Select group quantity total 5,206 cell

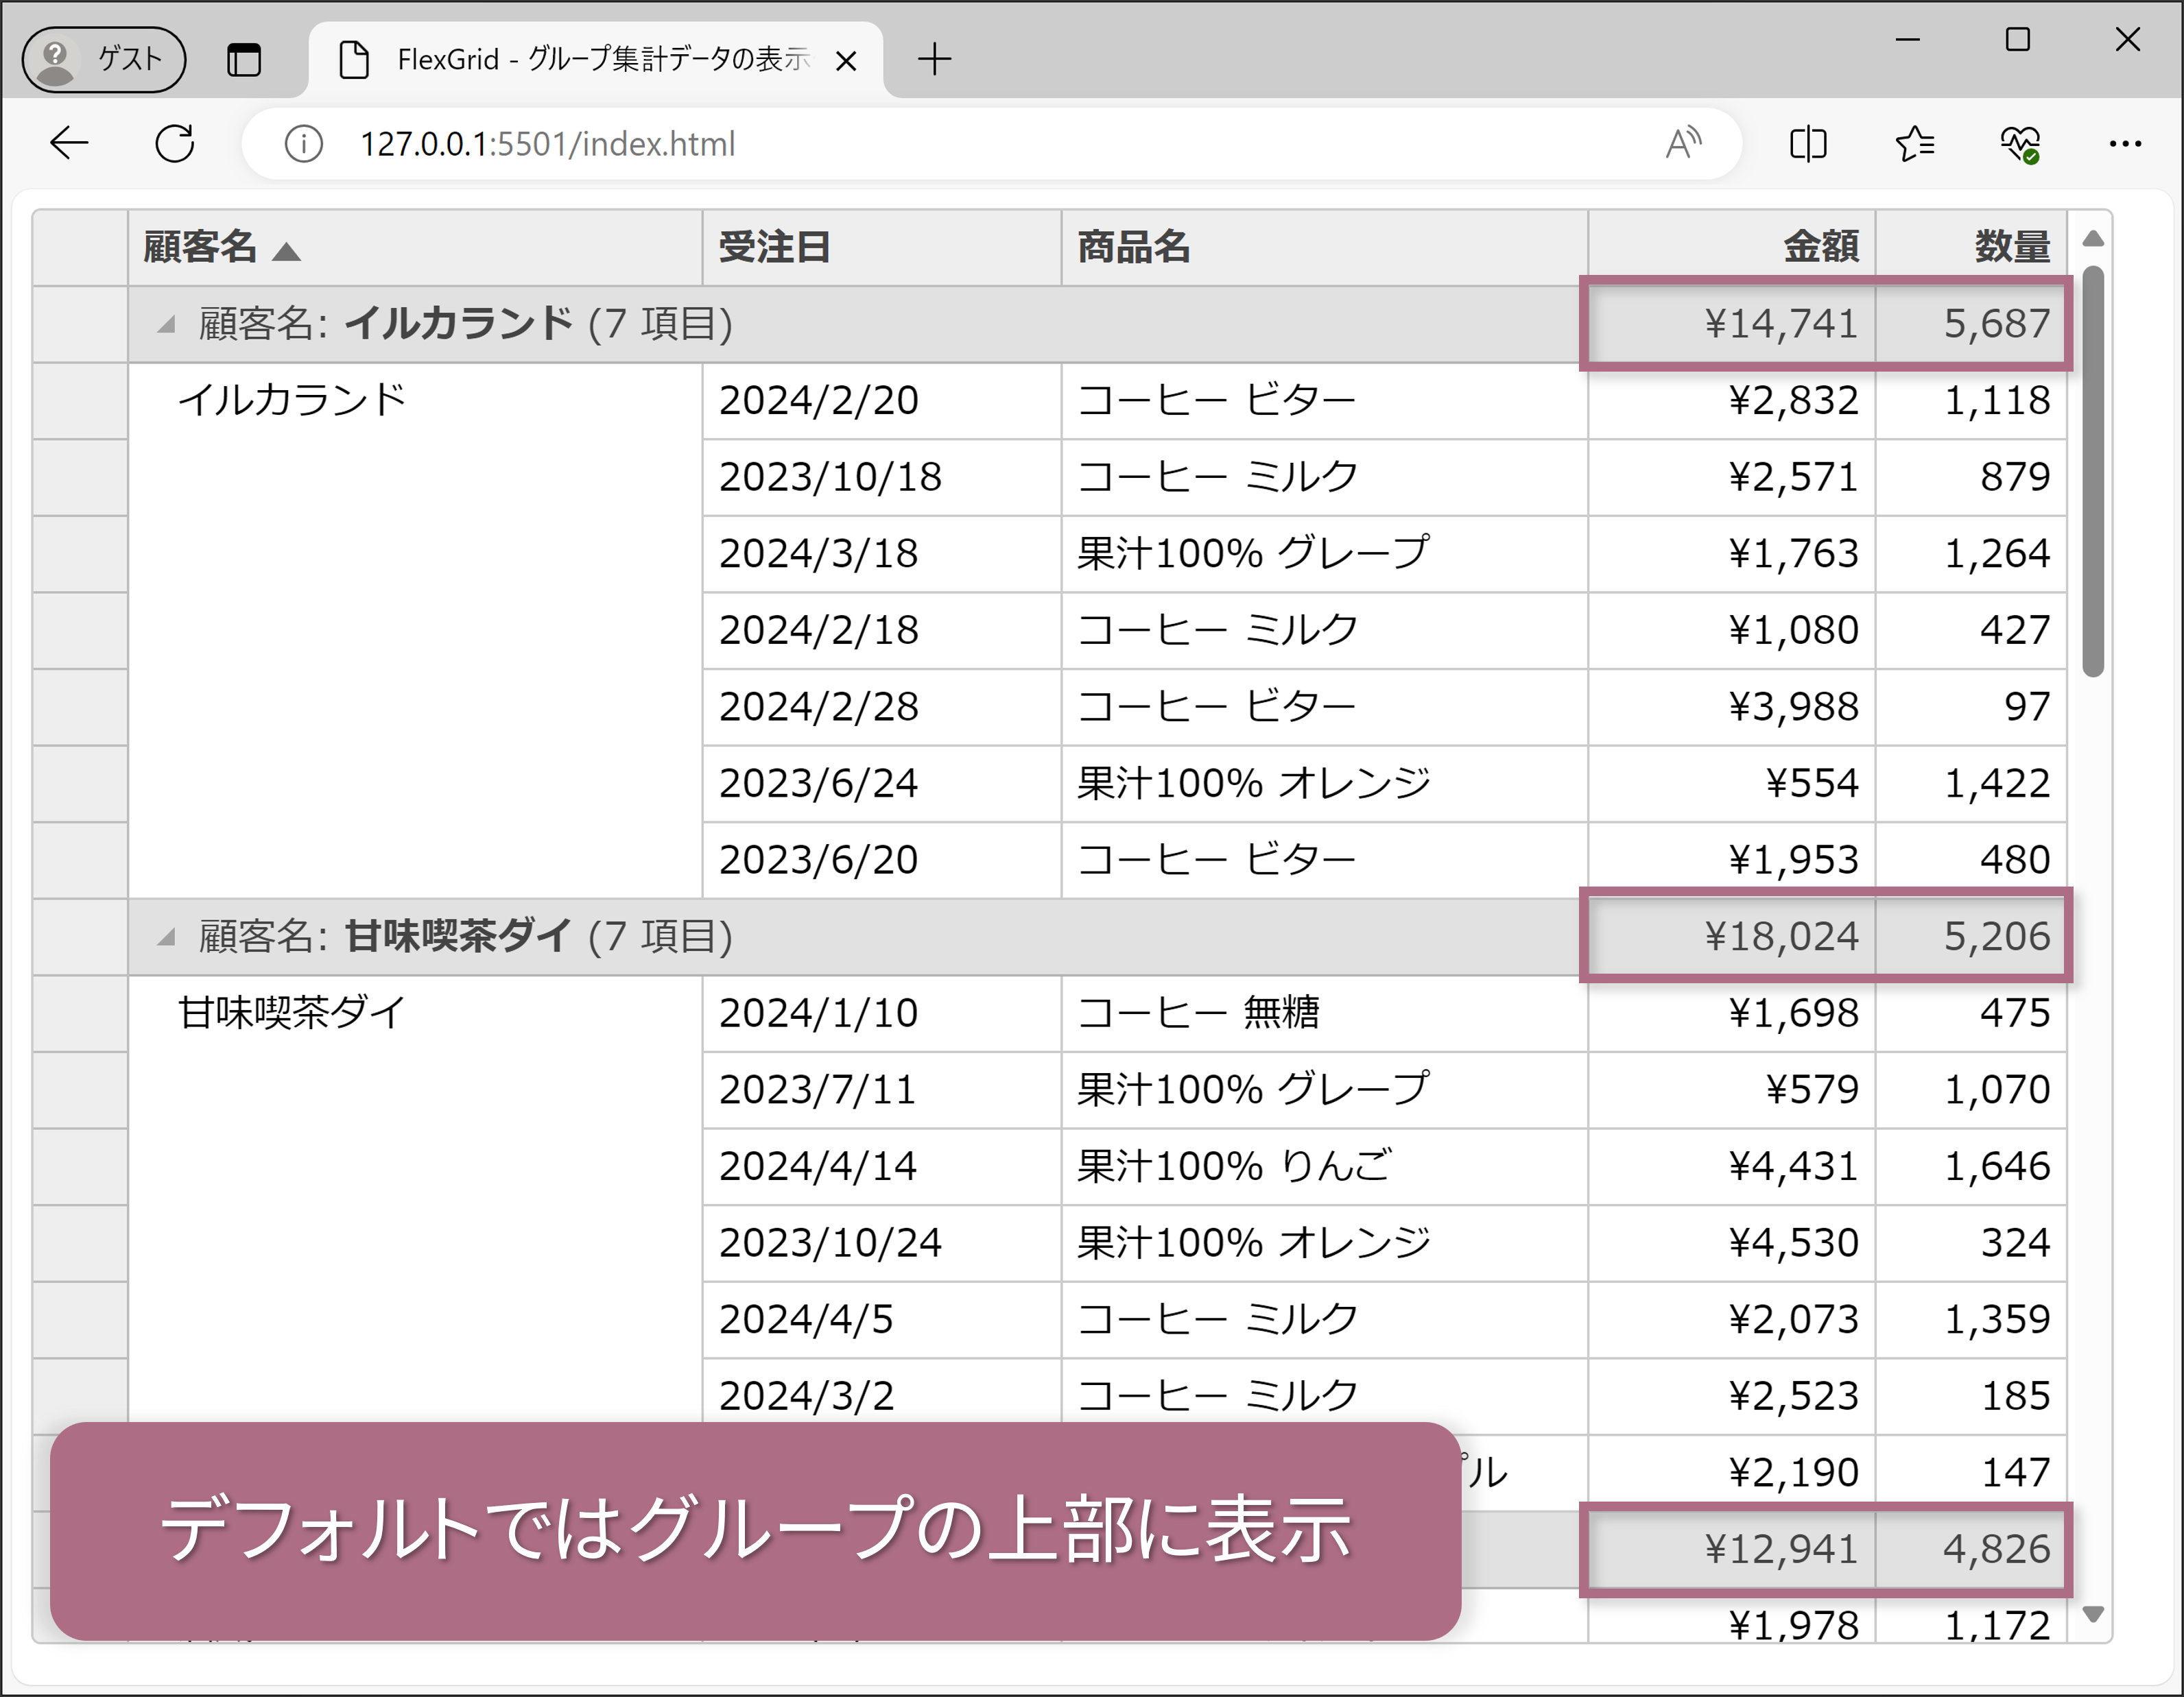pyautogui.click(x=1971, y=937)
